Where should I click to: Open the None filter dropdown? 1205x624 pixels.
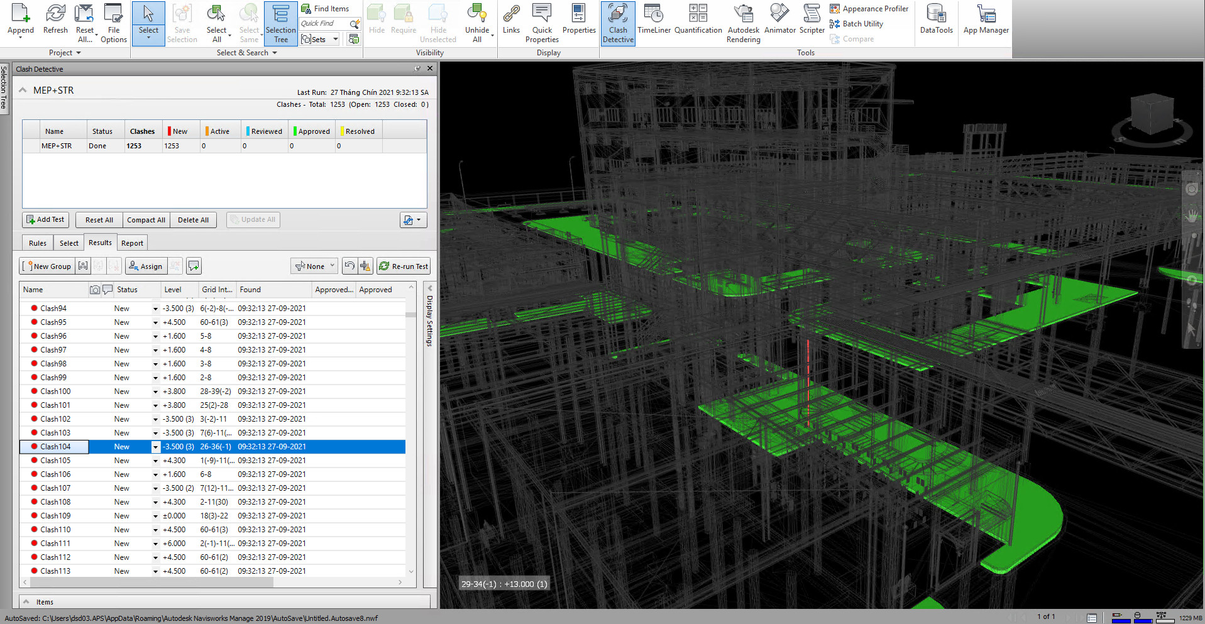[x=315, y=266]
